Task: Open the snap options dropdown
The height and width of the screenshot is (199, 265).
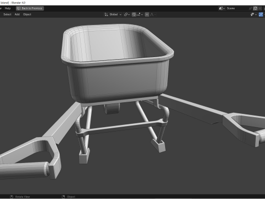Action: point(140,14)
